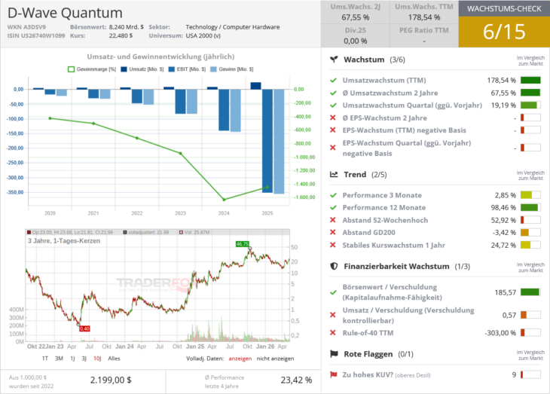Click the Rote Flaggen black flag icon
This screenshot has height=394, width=550.
click(x=334, y=354)
